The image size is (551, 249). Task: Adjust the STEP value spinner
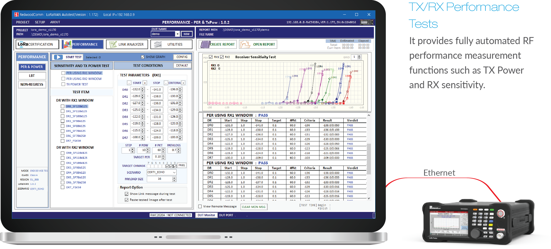click(132, 150)
